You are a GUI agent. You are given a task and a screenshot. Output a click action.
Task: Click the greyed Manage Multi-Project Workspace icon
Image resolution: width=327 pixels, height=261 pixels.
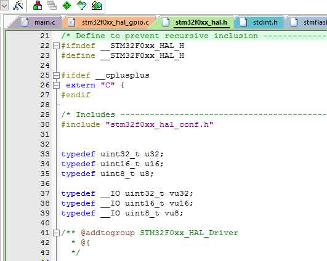pos(52,5)
